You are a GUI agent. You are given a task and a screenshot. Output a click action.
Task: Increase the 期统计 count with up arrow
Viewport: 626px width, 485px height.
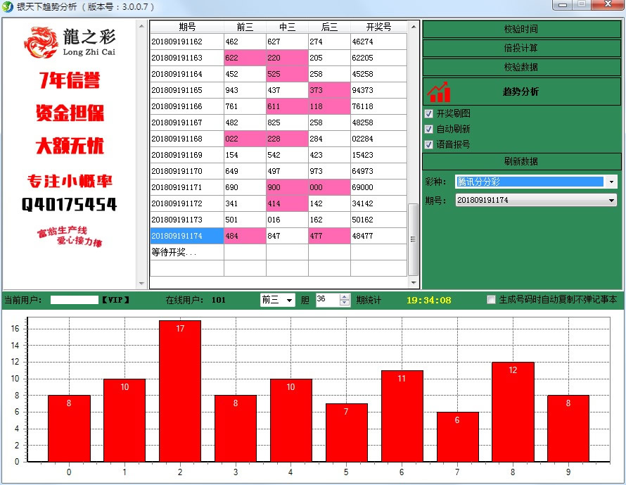point(345,296)
